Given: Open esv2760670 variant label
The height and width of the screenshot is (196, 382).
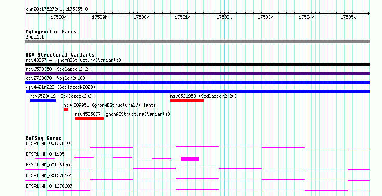Looking at the screenshot, I should 55,78.
